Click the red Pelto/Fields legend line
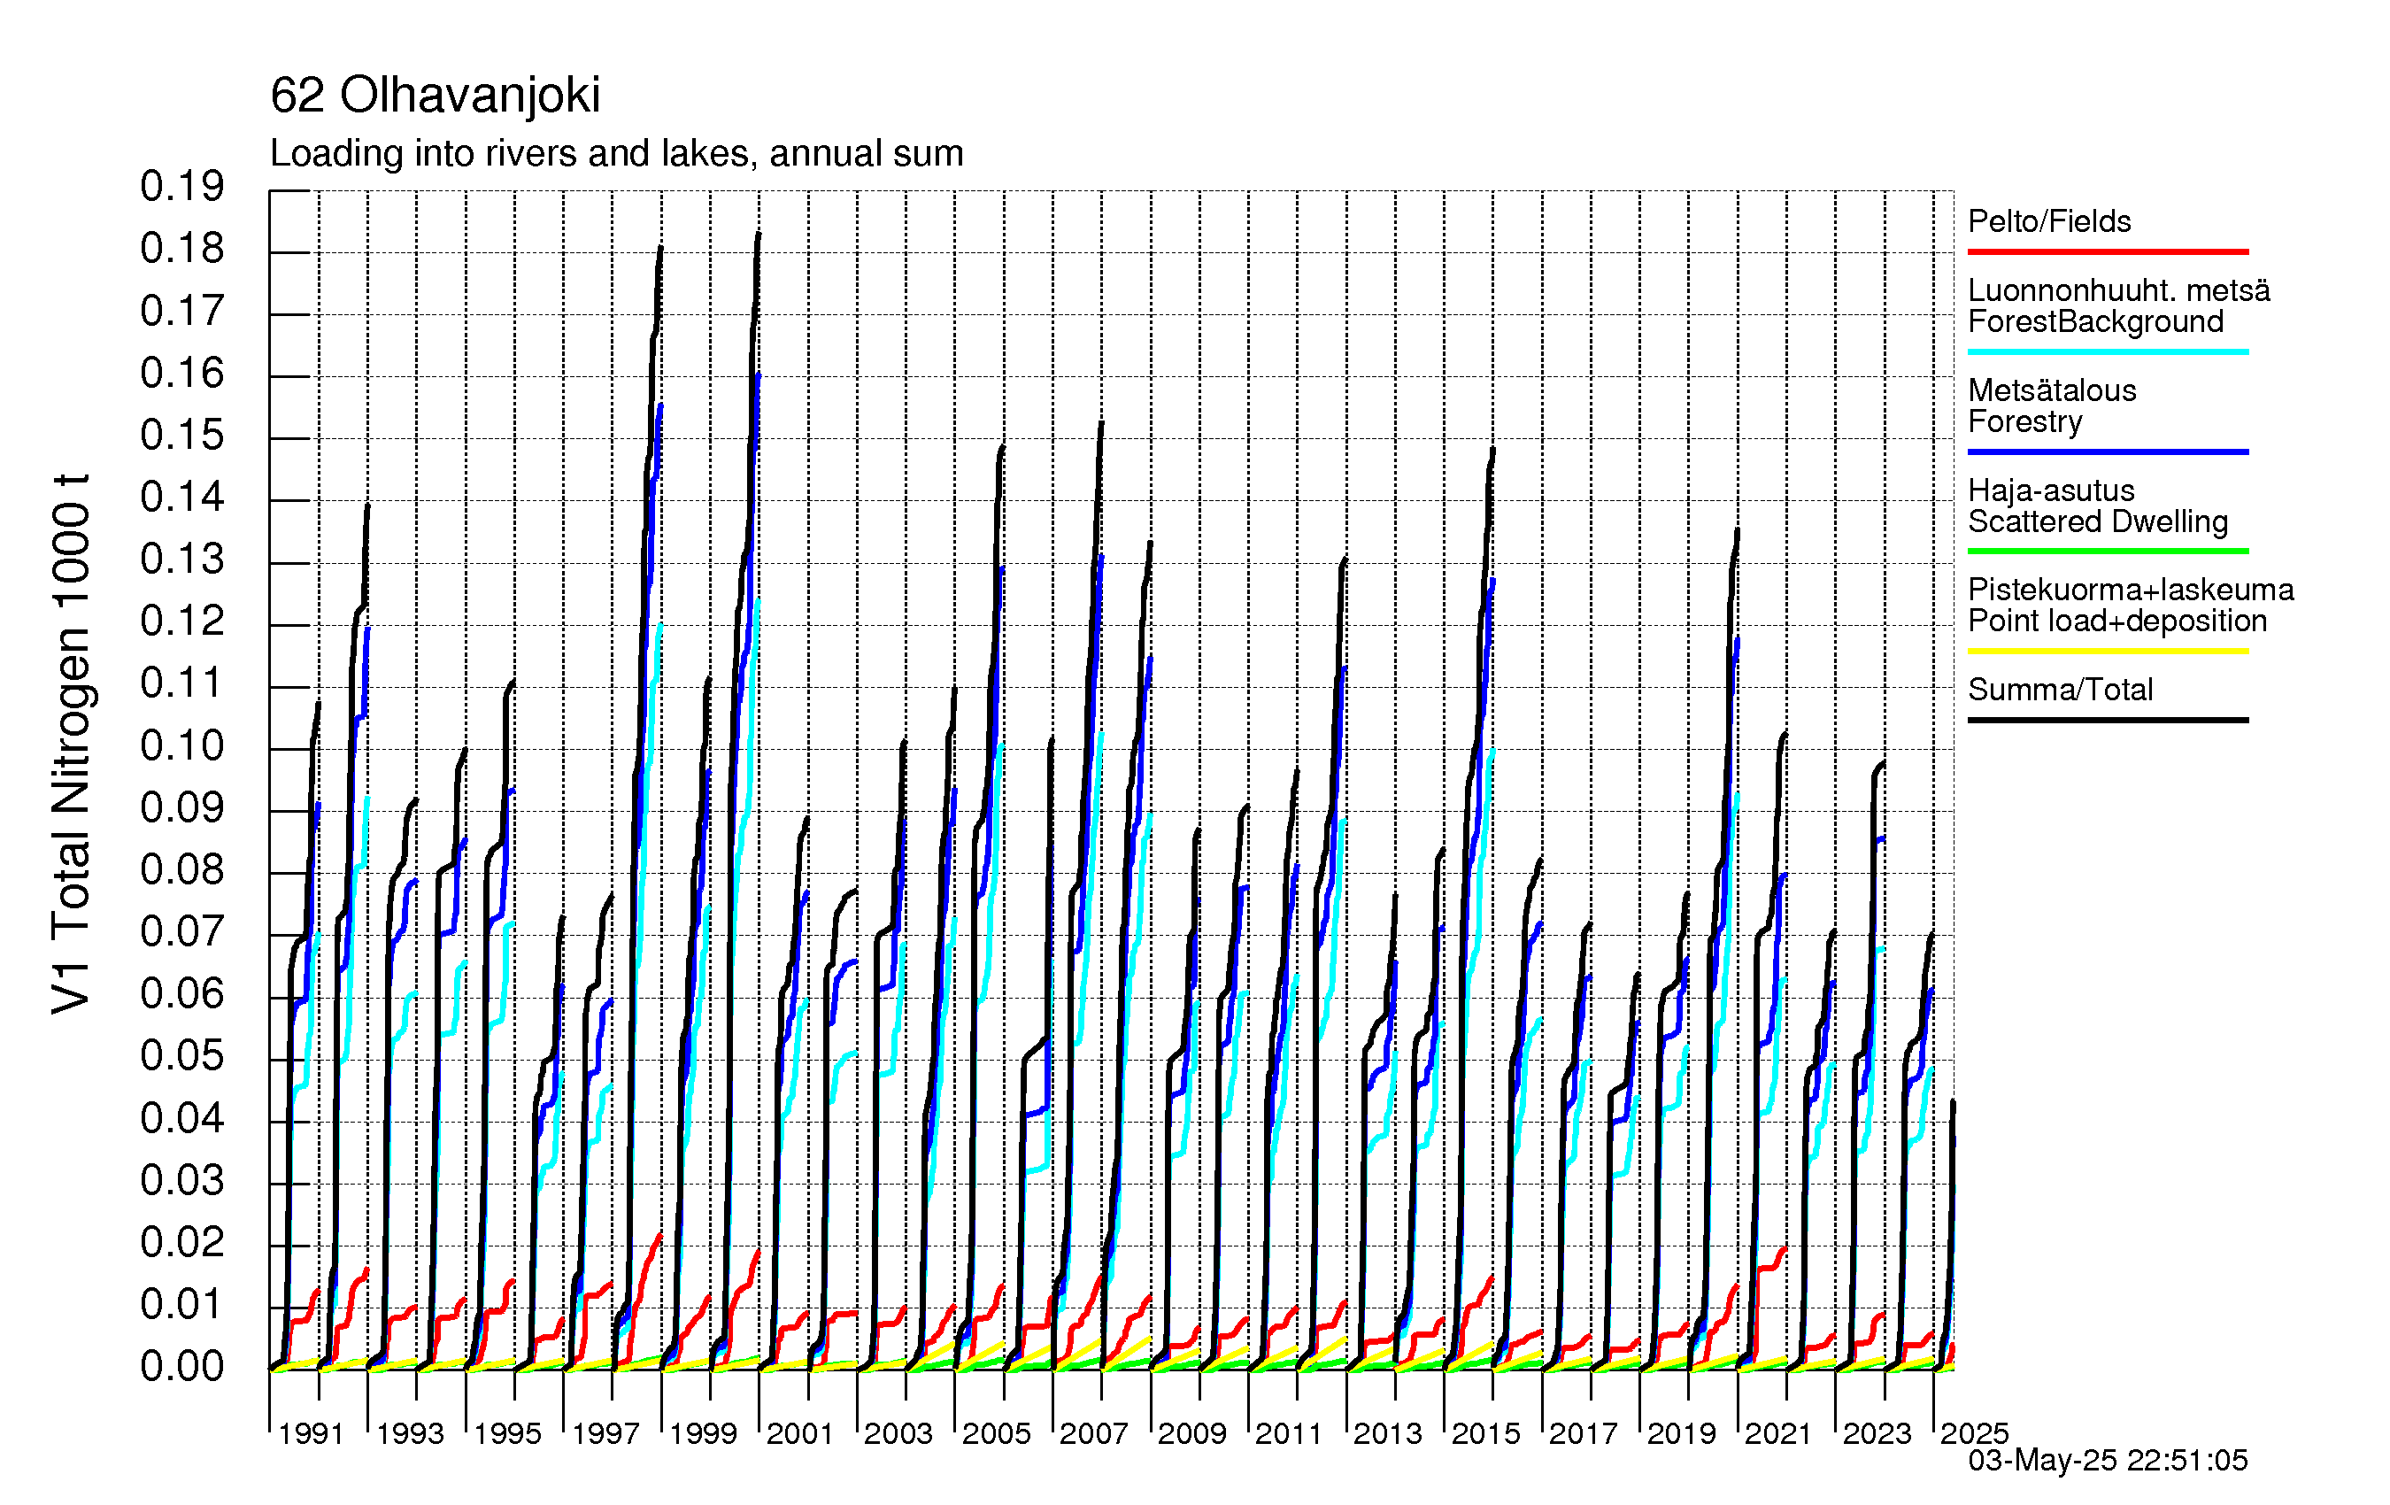Screen dimensions: 2390x1505 [x=2107, y=252]
